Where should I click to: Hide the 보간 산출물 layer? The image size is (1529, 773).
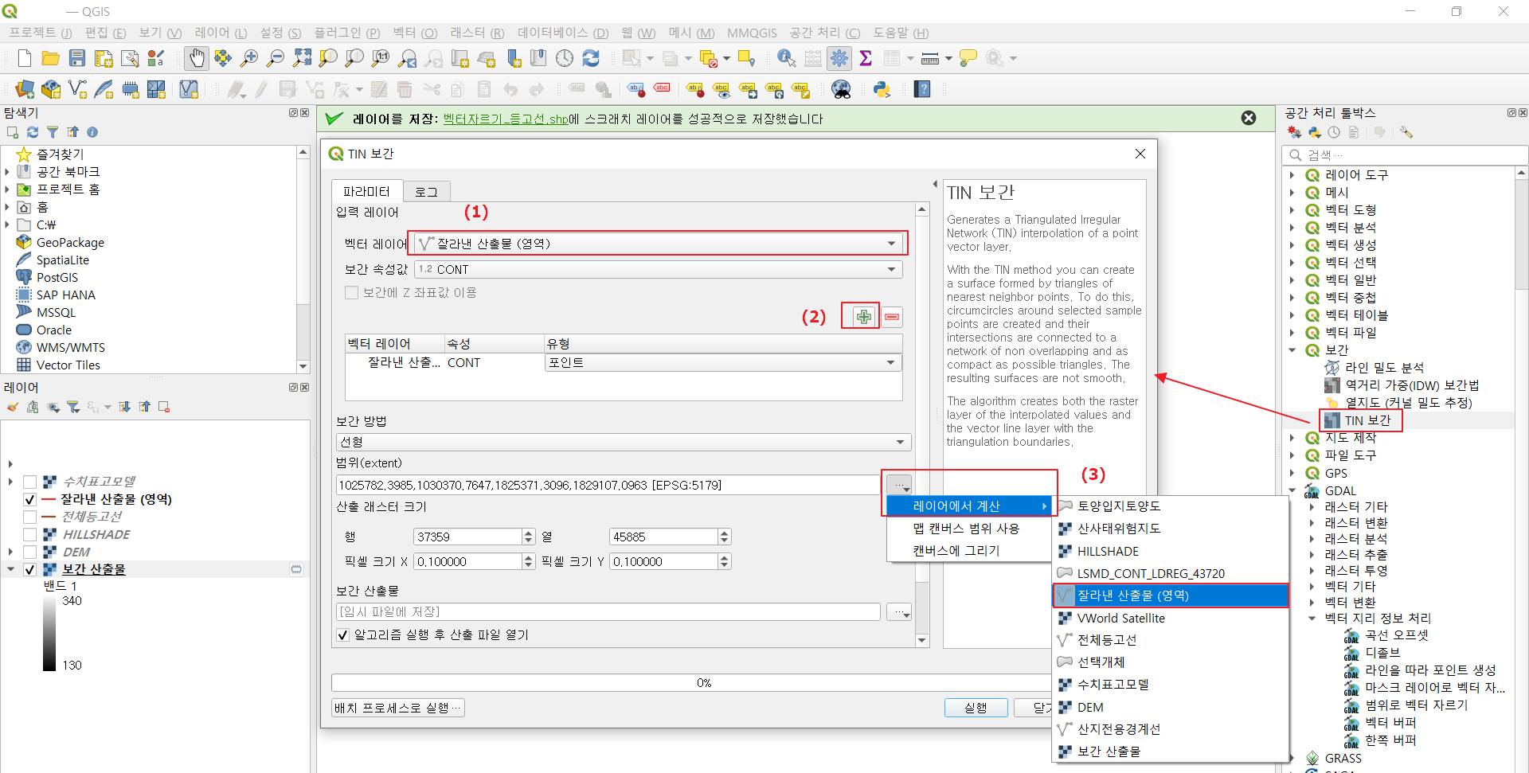(x=29, y=569)
